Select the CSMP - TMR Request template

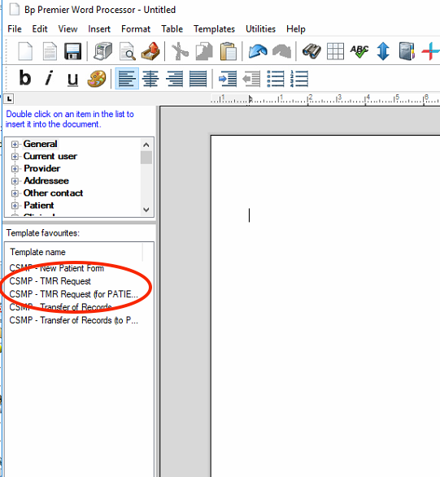50,281
